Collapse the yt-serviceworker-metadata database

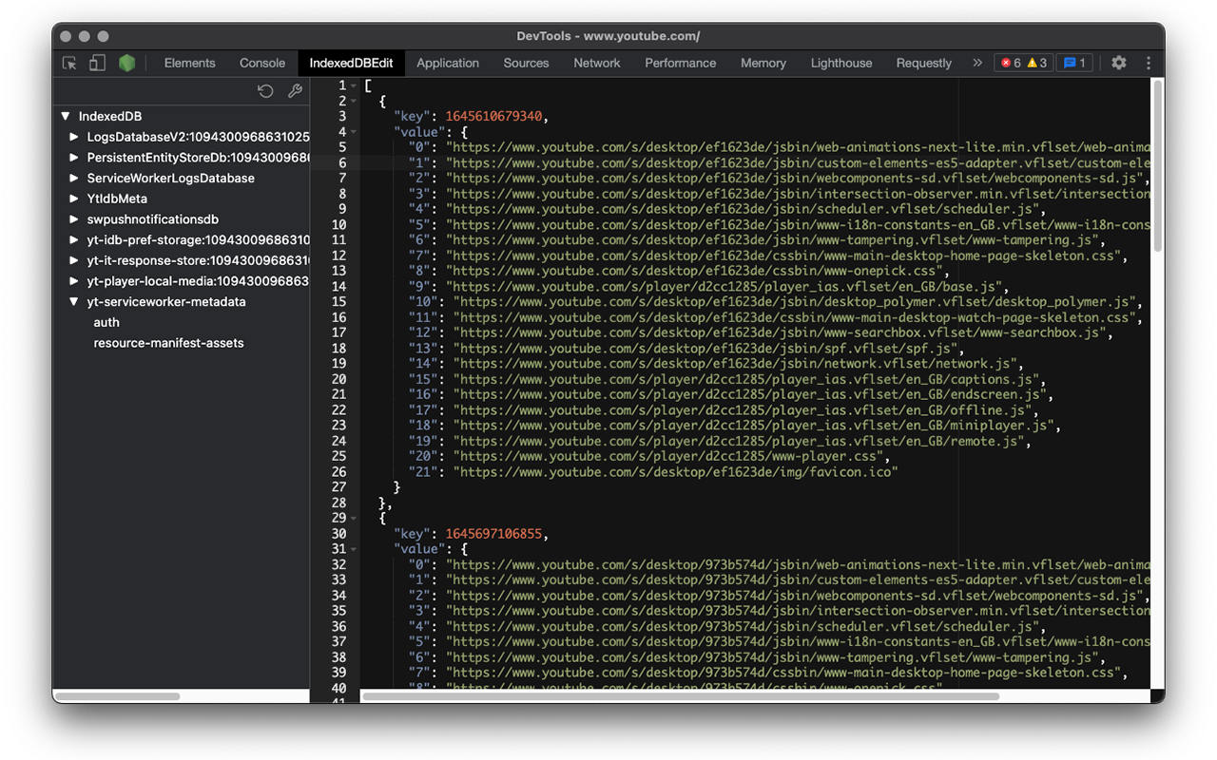pos(75,302)
